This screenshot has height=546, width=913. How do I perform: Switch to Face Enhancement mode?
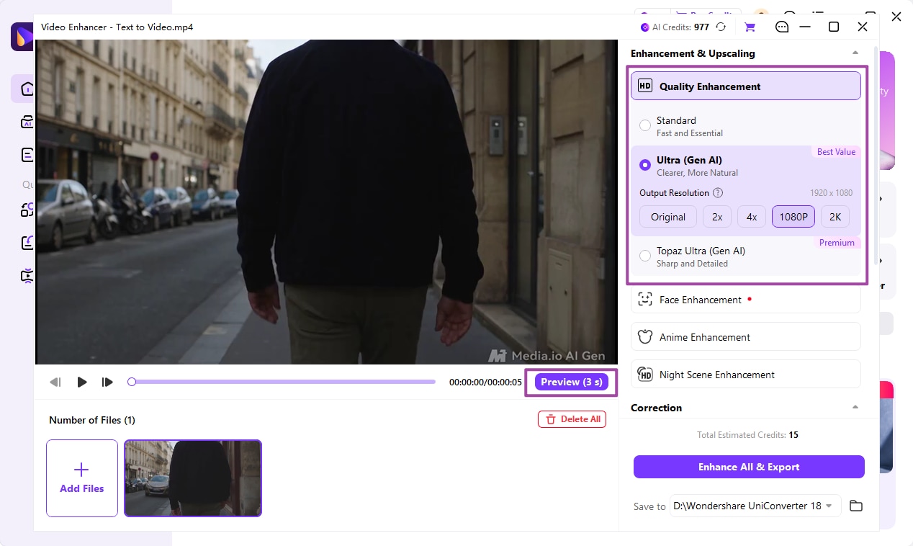pos(746,300)
